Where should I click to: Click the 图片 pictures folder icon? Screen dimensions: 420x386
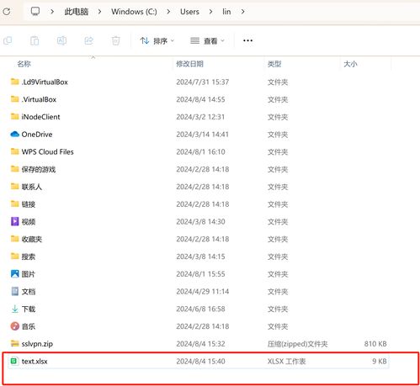click(14, 273)
